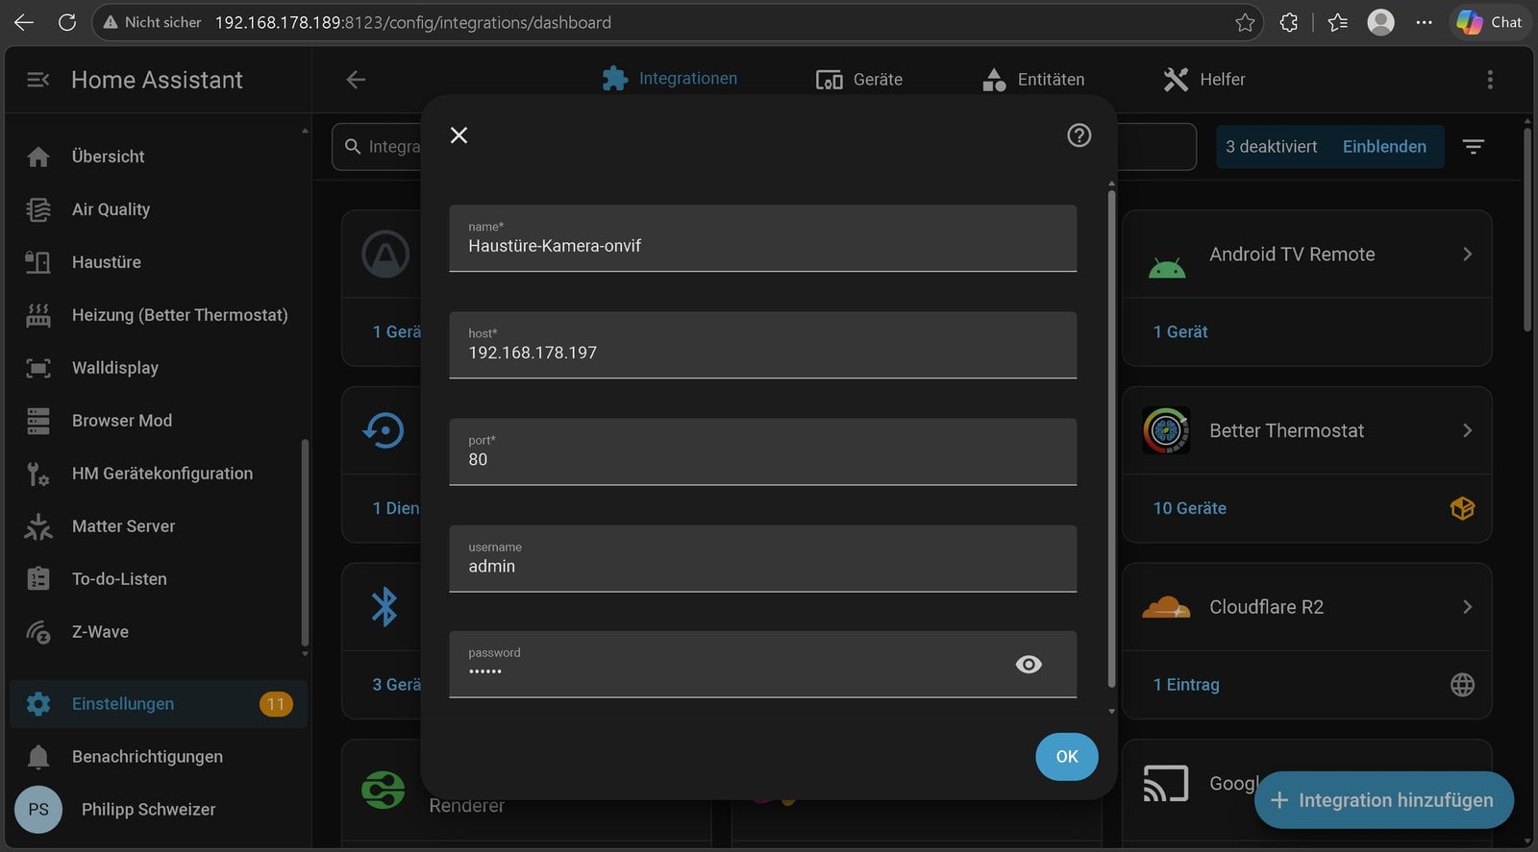Viewport: 1538px width, 852px height.
Task: Open the browser Chat copilot button
Action: (1489, 22)
